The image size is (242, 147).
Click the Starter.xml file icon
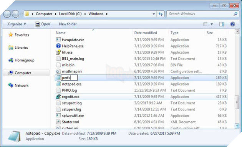[x=58, y=122]
